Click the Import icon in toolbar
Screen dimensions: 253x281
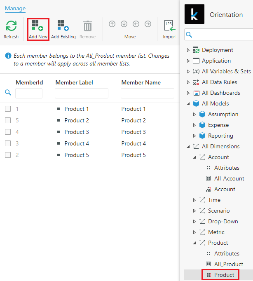170,26
